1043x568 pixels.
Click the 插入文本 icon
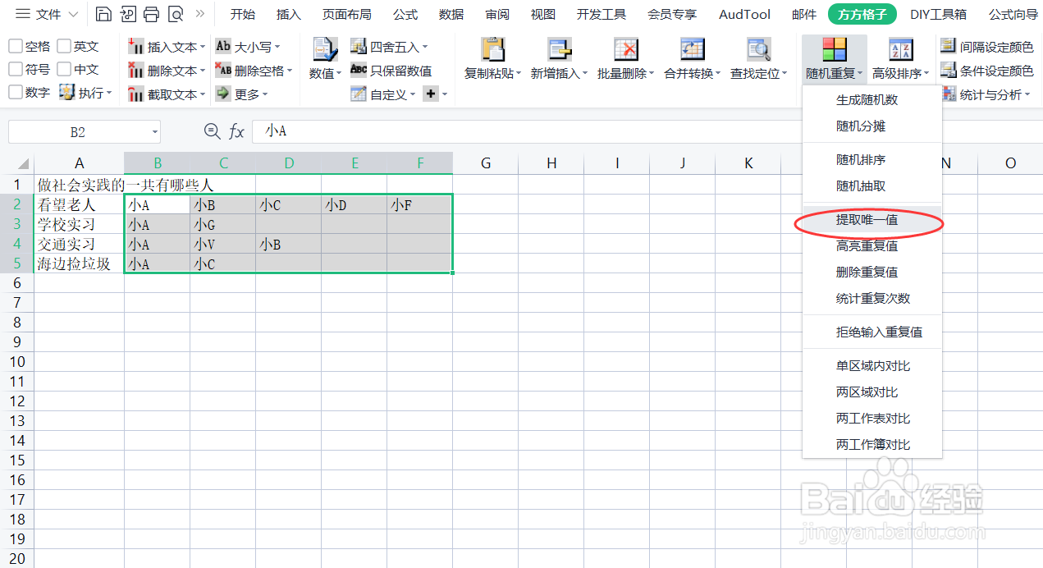(x=136, y=47)
